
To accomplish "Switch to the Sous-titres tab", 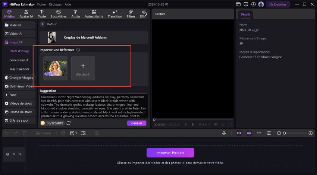I will coord(58,14).
